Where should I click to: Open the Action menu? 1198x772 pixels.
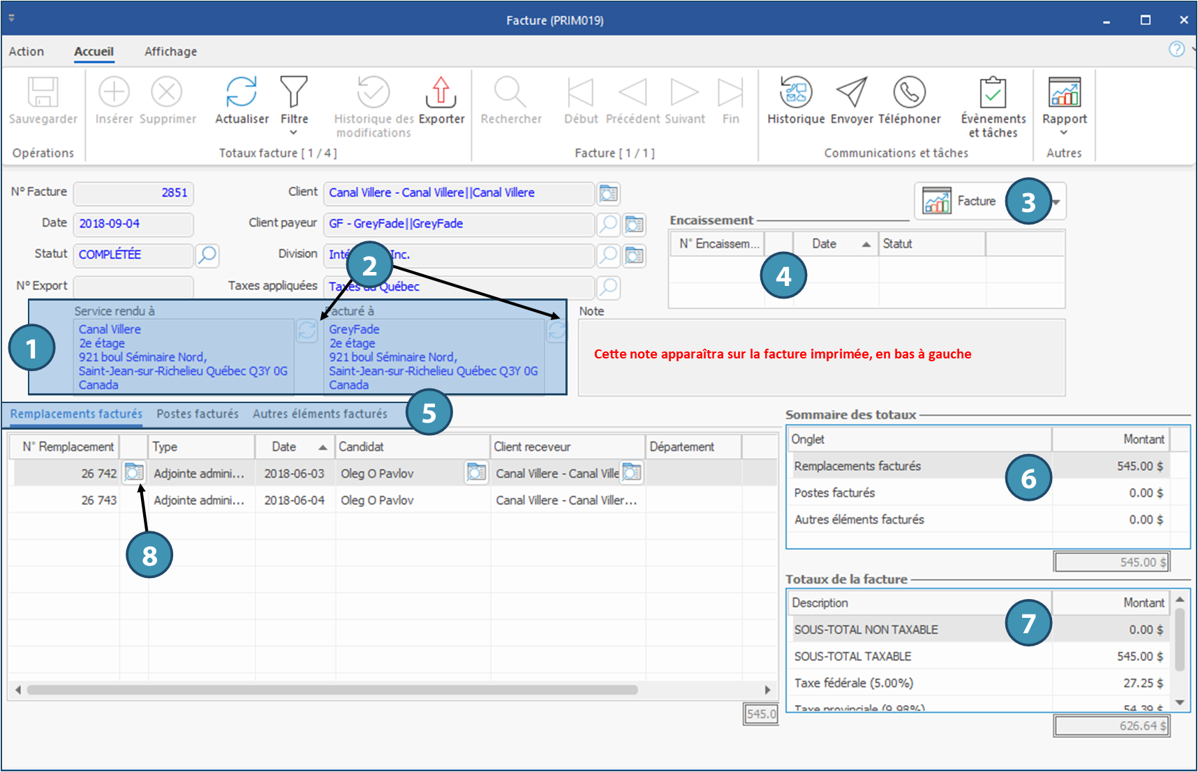(27, 52)
